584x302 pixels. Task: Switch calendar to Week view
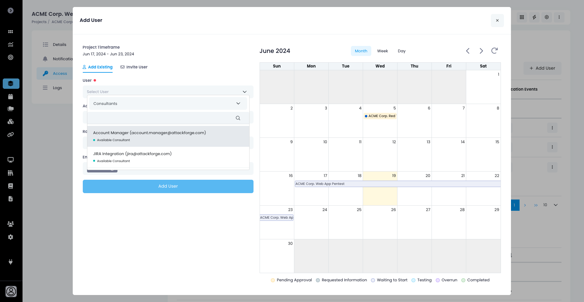click(382, 51)
